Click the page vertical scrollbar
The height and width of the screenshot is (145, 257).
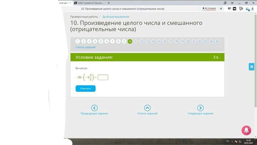point(255,61)
